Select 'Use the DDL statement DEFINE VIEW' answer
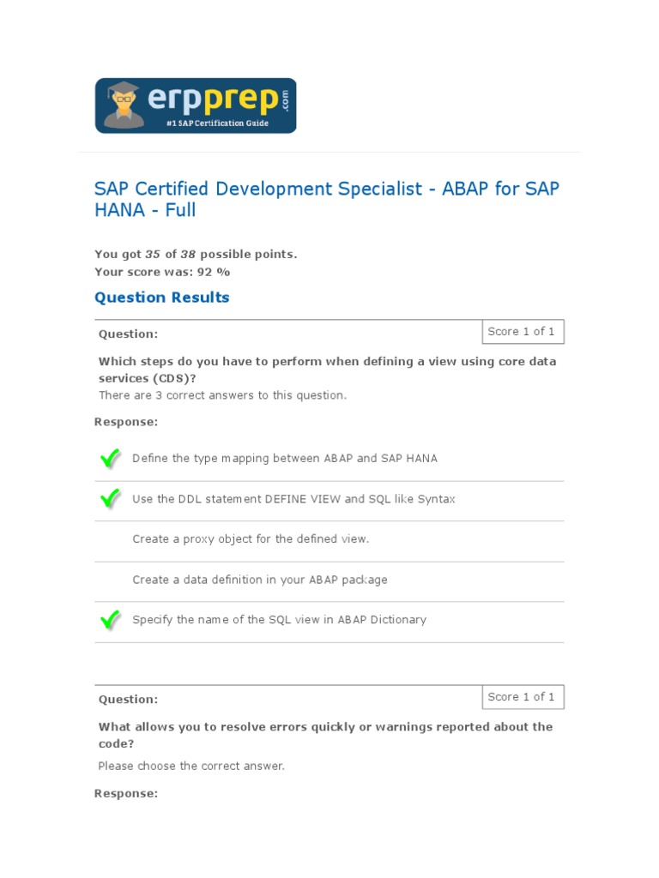Image resolution: width=659 pixels, height=878 pixels. click(x=293, y=499)
